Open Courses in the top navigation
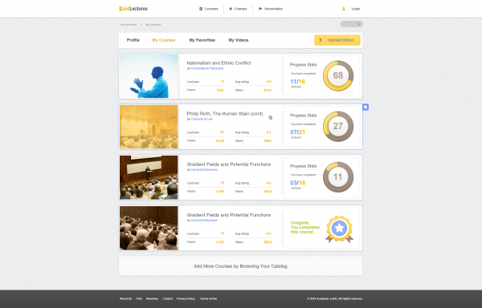This screenshot has height=308, width=482. (240, 9)
